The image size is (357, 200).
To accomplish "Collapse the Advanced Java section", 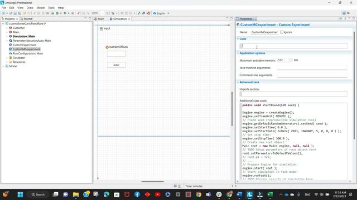I will (238, 82).
